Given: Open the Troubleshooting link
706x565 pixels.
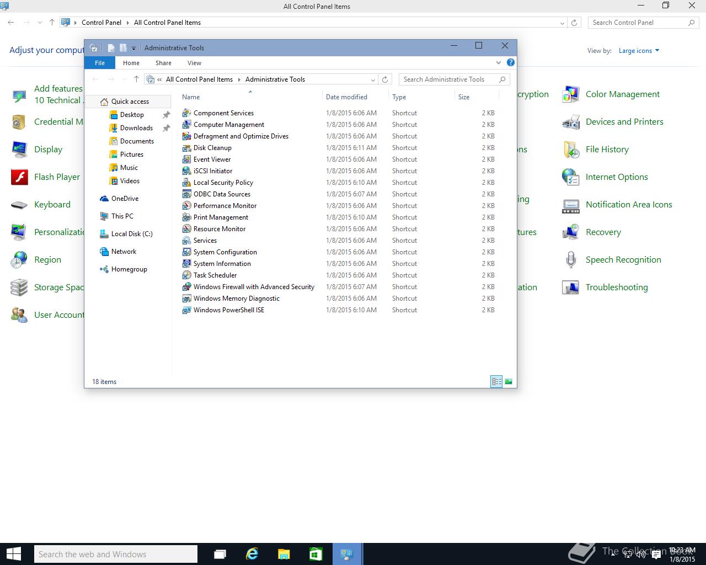Looking at the screenshot, I should pyautogui.click(x=617, y=287).
